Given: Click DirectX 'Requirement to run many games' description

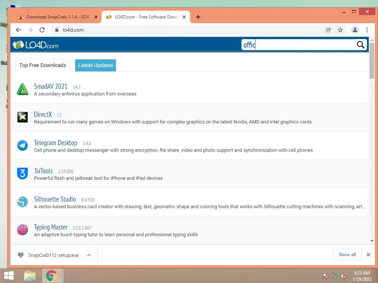Looking at the screenshot, I should (173, 122).
